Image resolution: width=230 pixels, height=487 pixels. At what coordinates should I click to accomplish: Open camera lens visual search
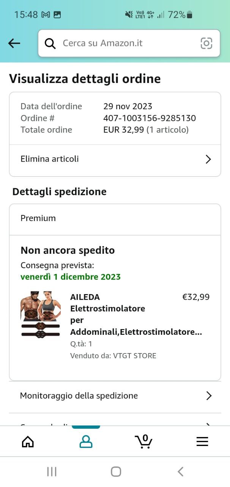click(206, 43)
